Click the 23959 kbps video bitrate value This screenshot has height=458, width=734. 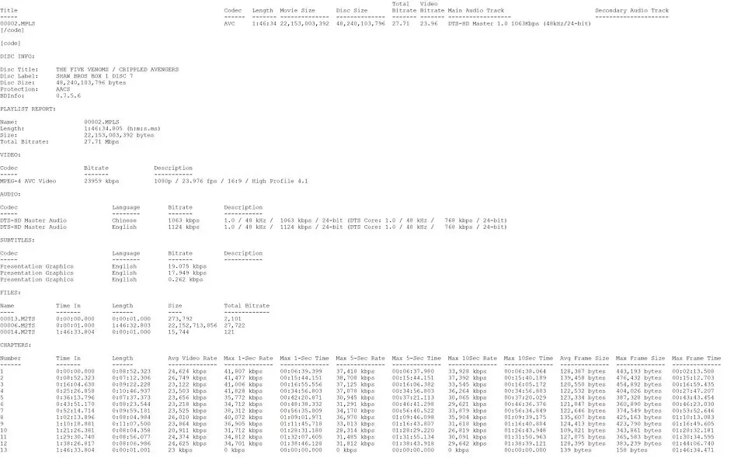tap(101, 181)
